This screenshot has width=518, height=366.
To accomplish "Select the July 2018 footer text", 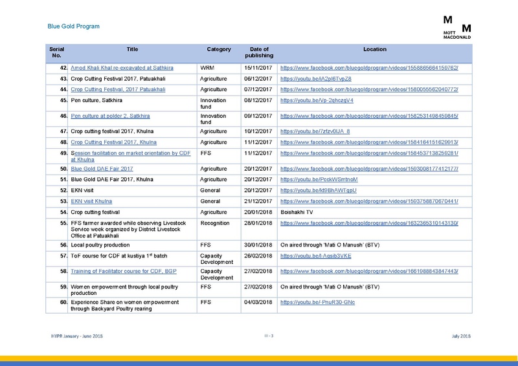I will (461, 336).
